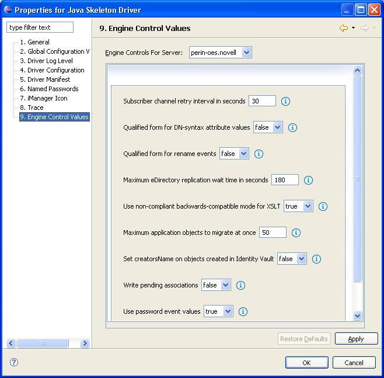
Task: Click the OK button
Action: [x=306, y=363]
